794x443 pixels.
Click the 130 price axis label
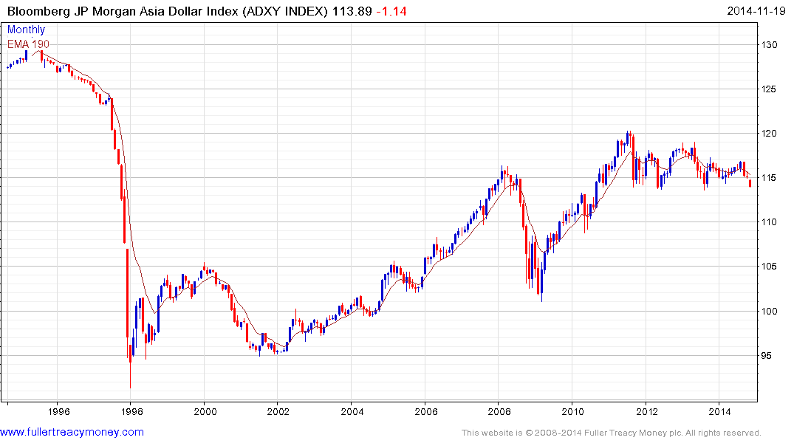770,44
